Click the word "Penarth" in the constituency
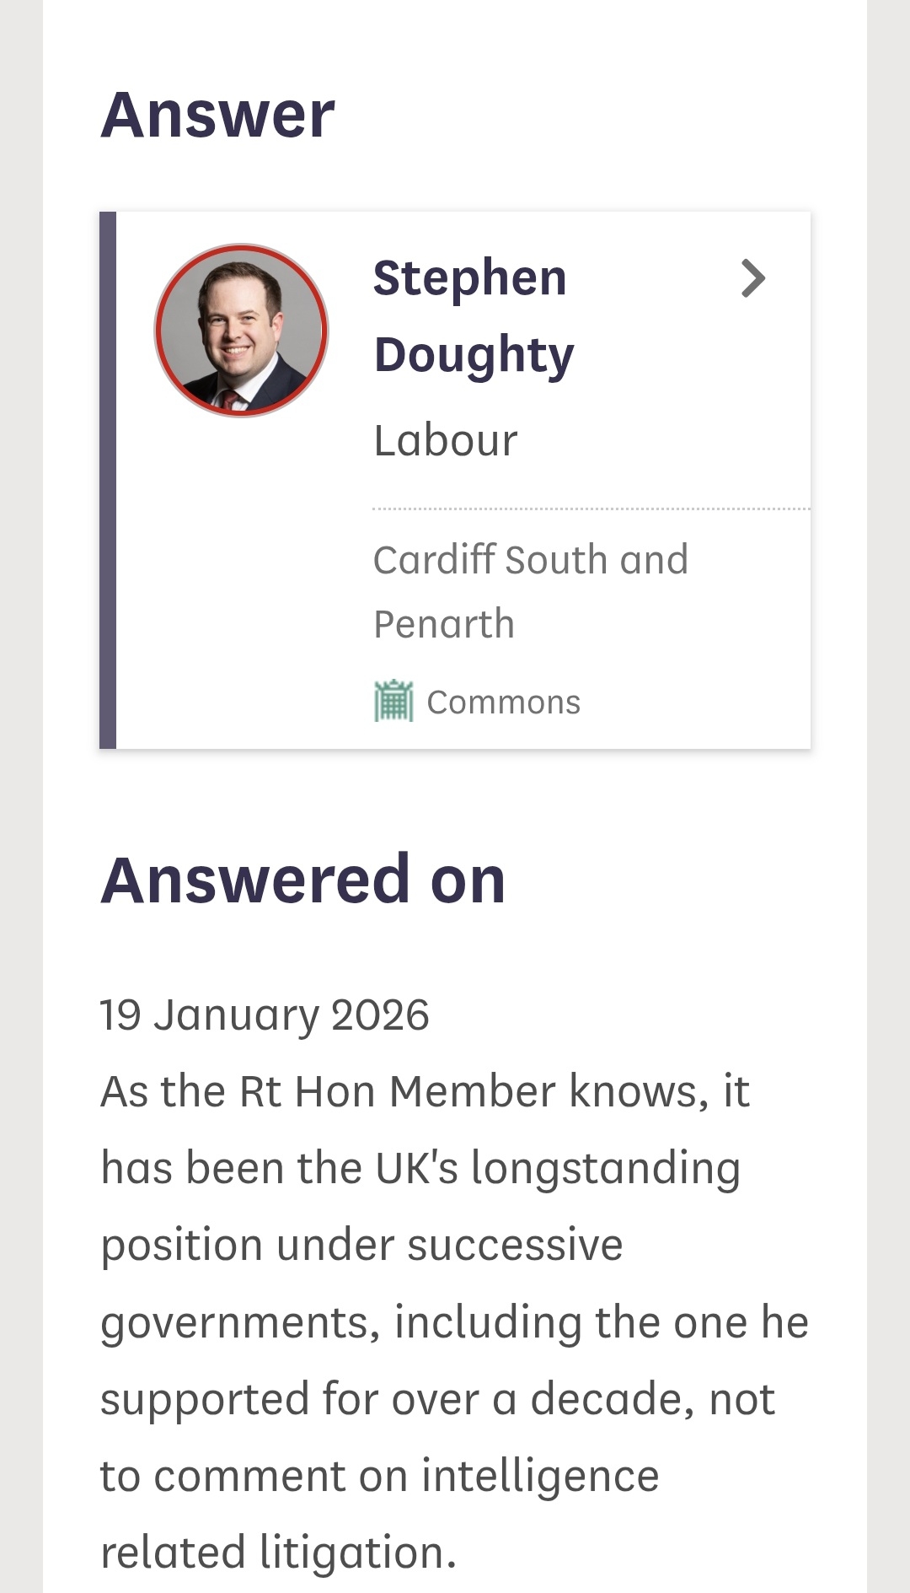 click(443, 625)
